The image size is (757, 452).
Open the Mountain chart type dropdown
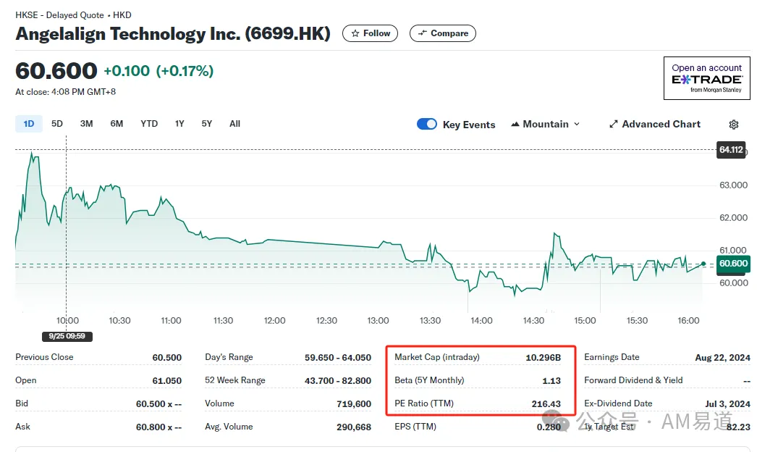tap(545, 125)
